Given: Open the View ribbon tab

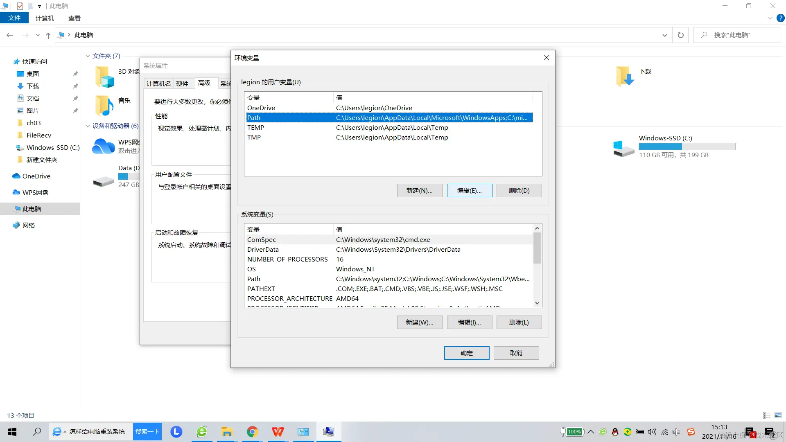Looking at the screenshot, I should (75, 18).
